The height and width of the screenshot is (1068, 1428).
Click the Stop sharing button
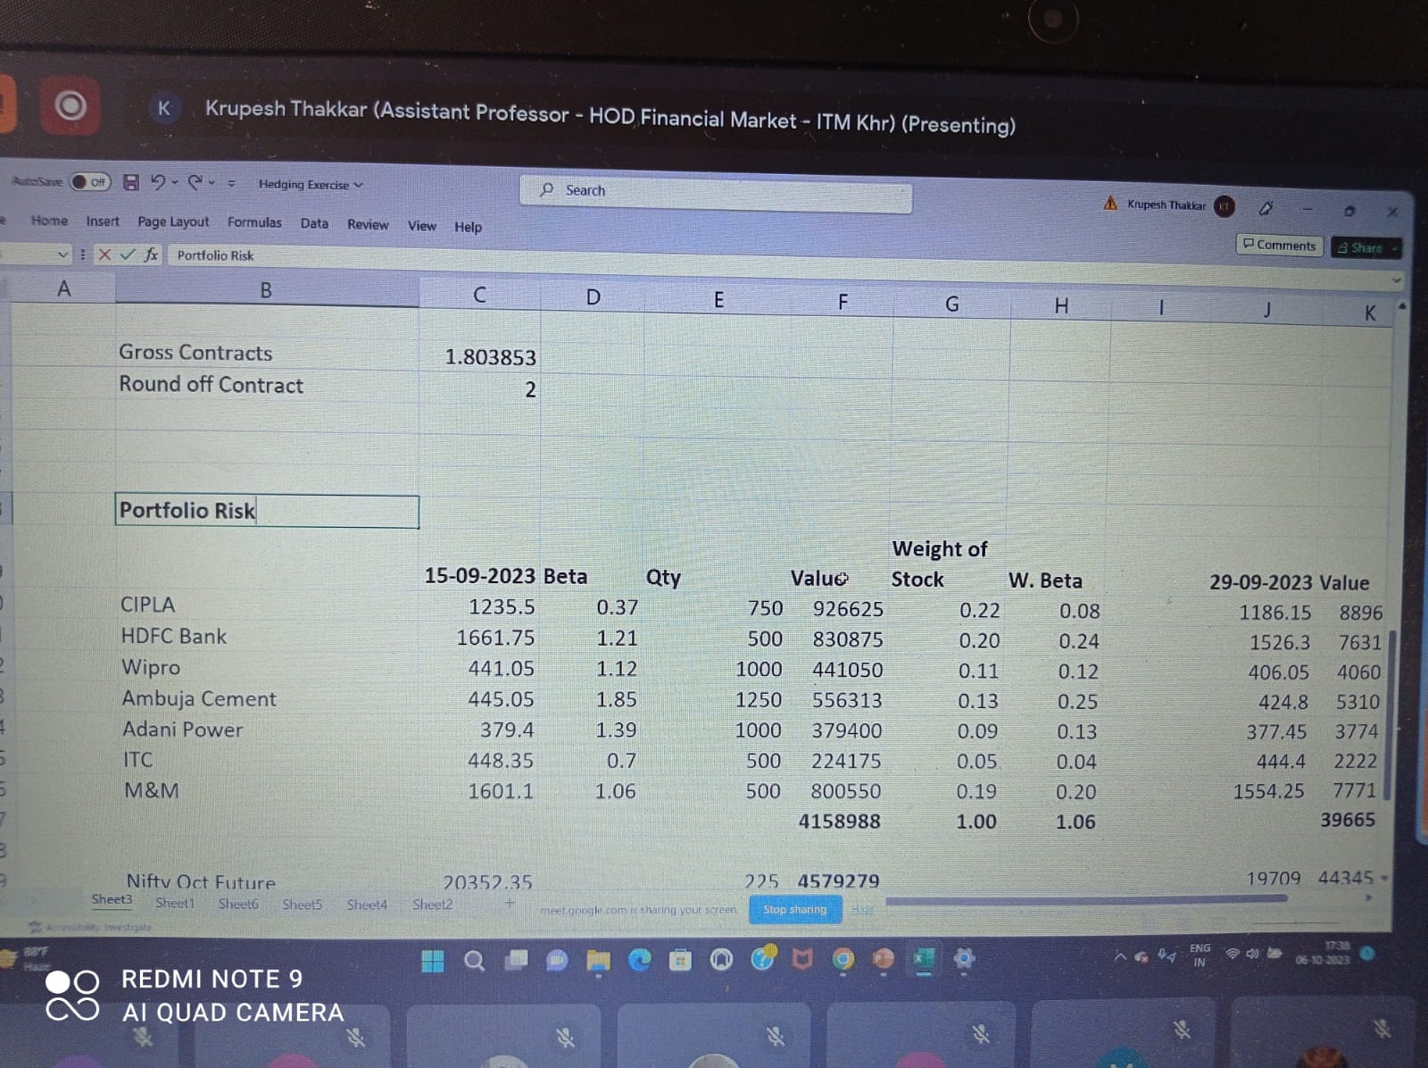point(795,910)
